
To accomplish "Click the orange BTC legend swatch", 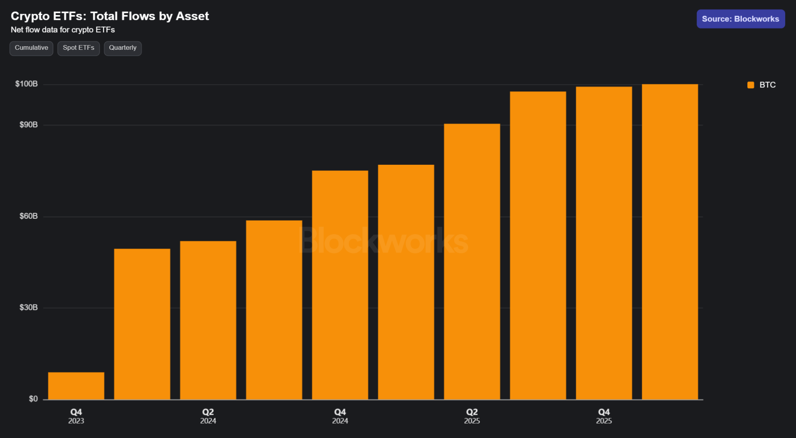I will point(751,85).
